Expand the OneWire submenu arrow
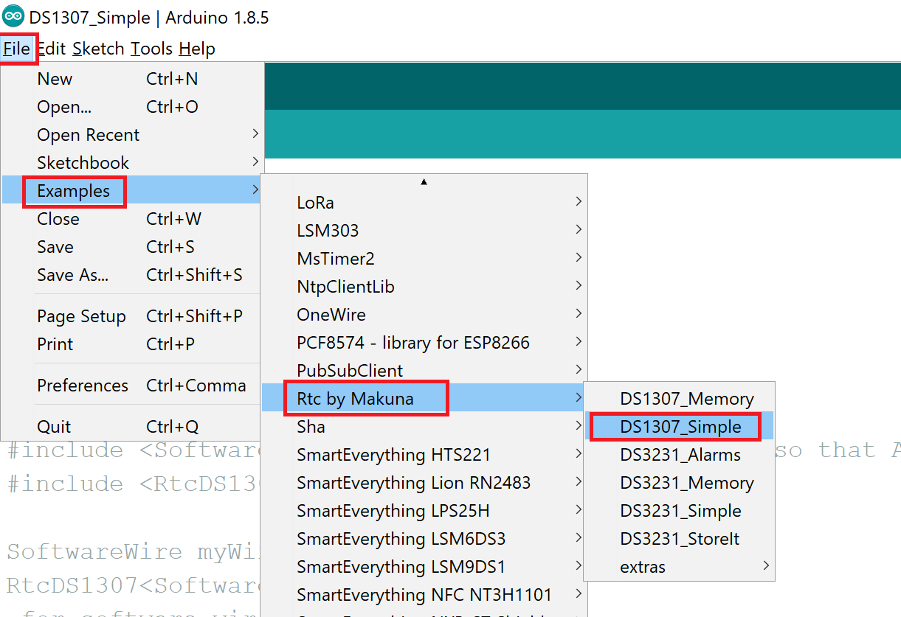This screenshot has height=617, width=901. [579, 314]
